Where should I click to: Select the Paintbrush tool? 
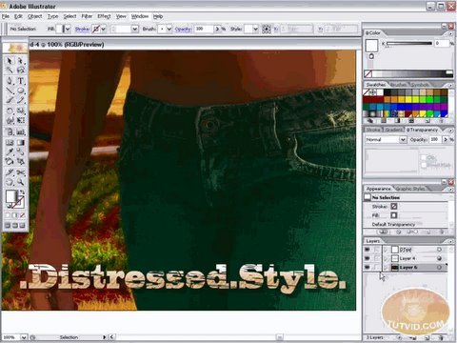coord(10,100)
